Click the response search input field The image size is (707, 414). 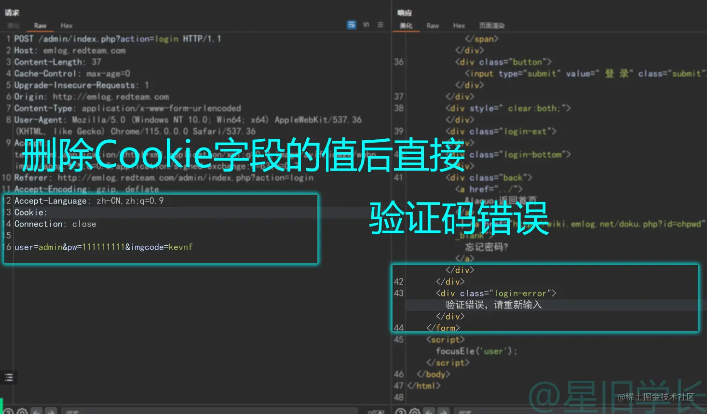click(x=579, y=411)
